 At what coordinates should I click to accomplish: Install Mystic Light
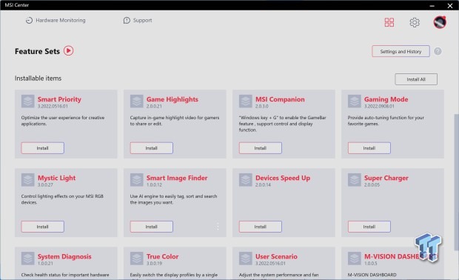click(42, 227)
